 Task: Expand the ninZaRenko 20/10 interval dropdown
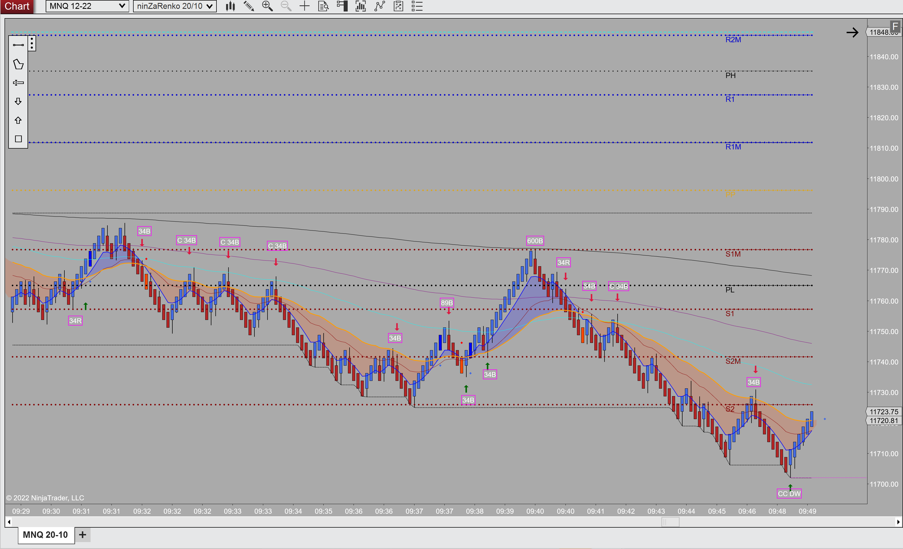[x=175, y=6]
